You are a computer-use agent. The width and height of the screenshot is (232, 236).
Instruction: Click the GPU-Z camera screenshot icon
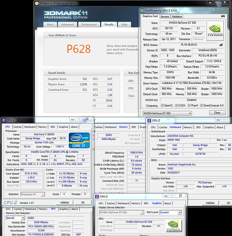coord(223,16)
